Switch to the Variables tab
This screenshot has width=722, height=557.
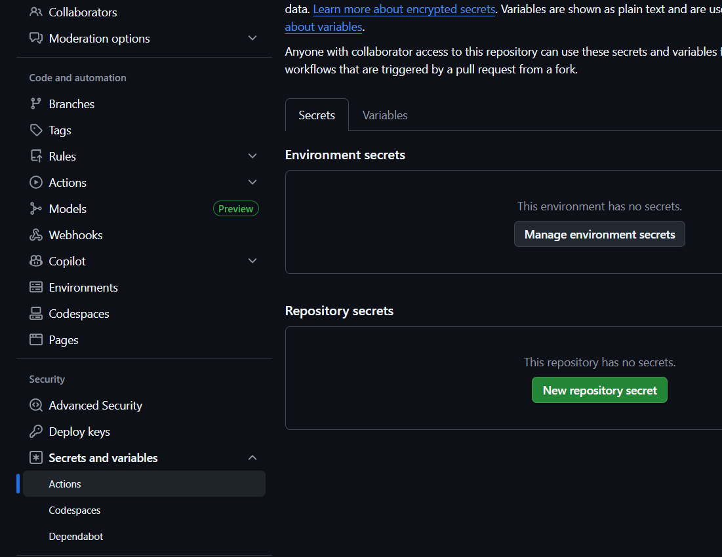(385, 115)
